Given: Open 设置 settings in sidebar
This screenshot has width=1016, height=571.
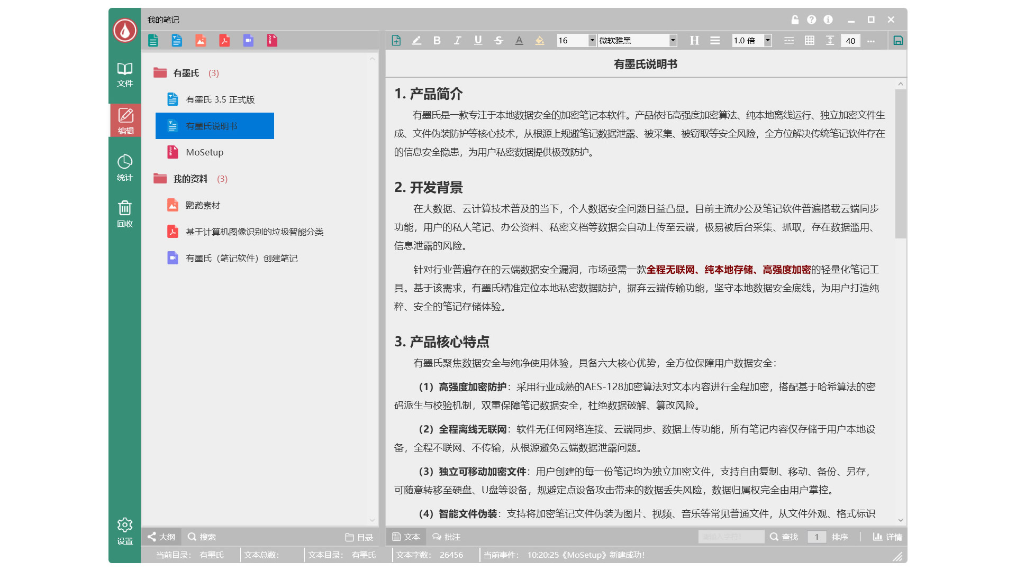Looking at the screenshot, I should click(125, 531).
